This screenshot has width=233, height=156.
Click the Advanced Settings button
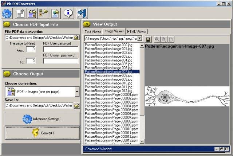pos(42,119)
